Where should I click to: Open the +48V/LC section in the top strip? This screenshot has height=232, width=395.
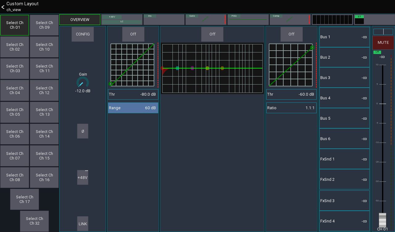(122, 19)
